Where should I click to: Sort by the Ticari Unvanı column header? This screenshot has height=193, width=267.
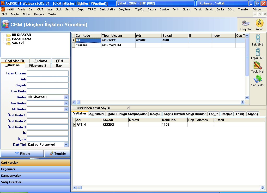[x=118, y=36]
